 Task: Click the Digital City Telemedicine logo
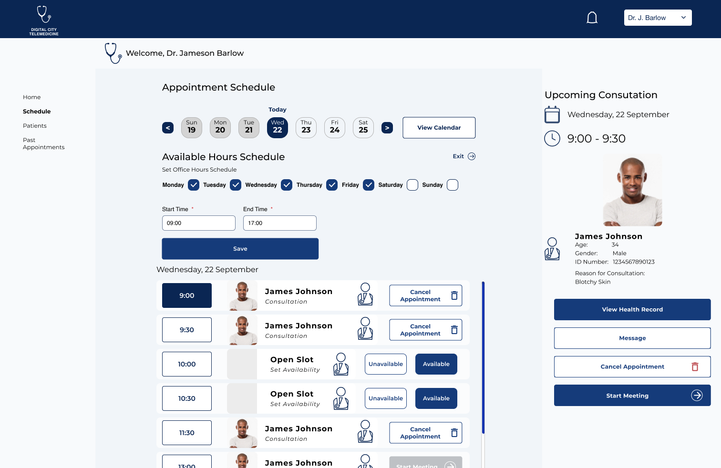point(44,20)
